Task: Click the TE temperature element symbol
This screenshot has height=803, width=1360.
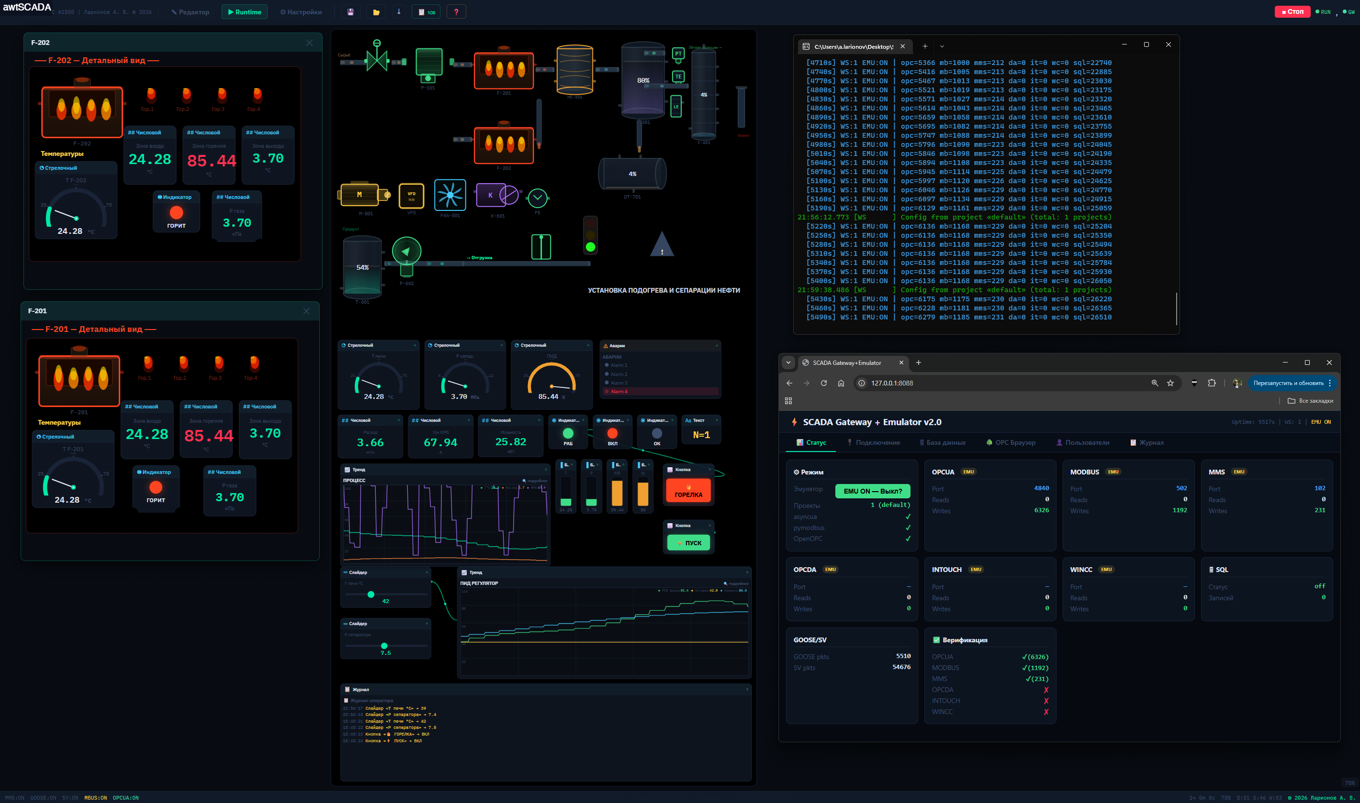Action: [x=678, y=77]
